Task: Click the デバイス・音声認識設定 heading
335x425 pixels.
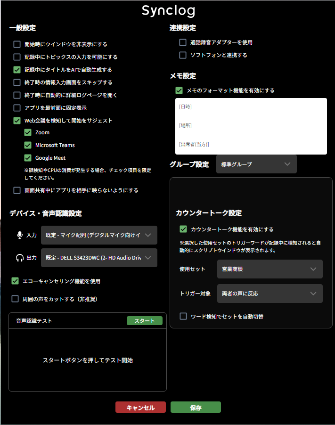Action: point(46,213)
